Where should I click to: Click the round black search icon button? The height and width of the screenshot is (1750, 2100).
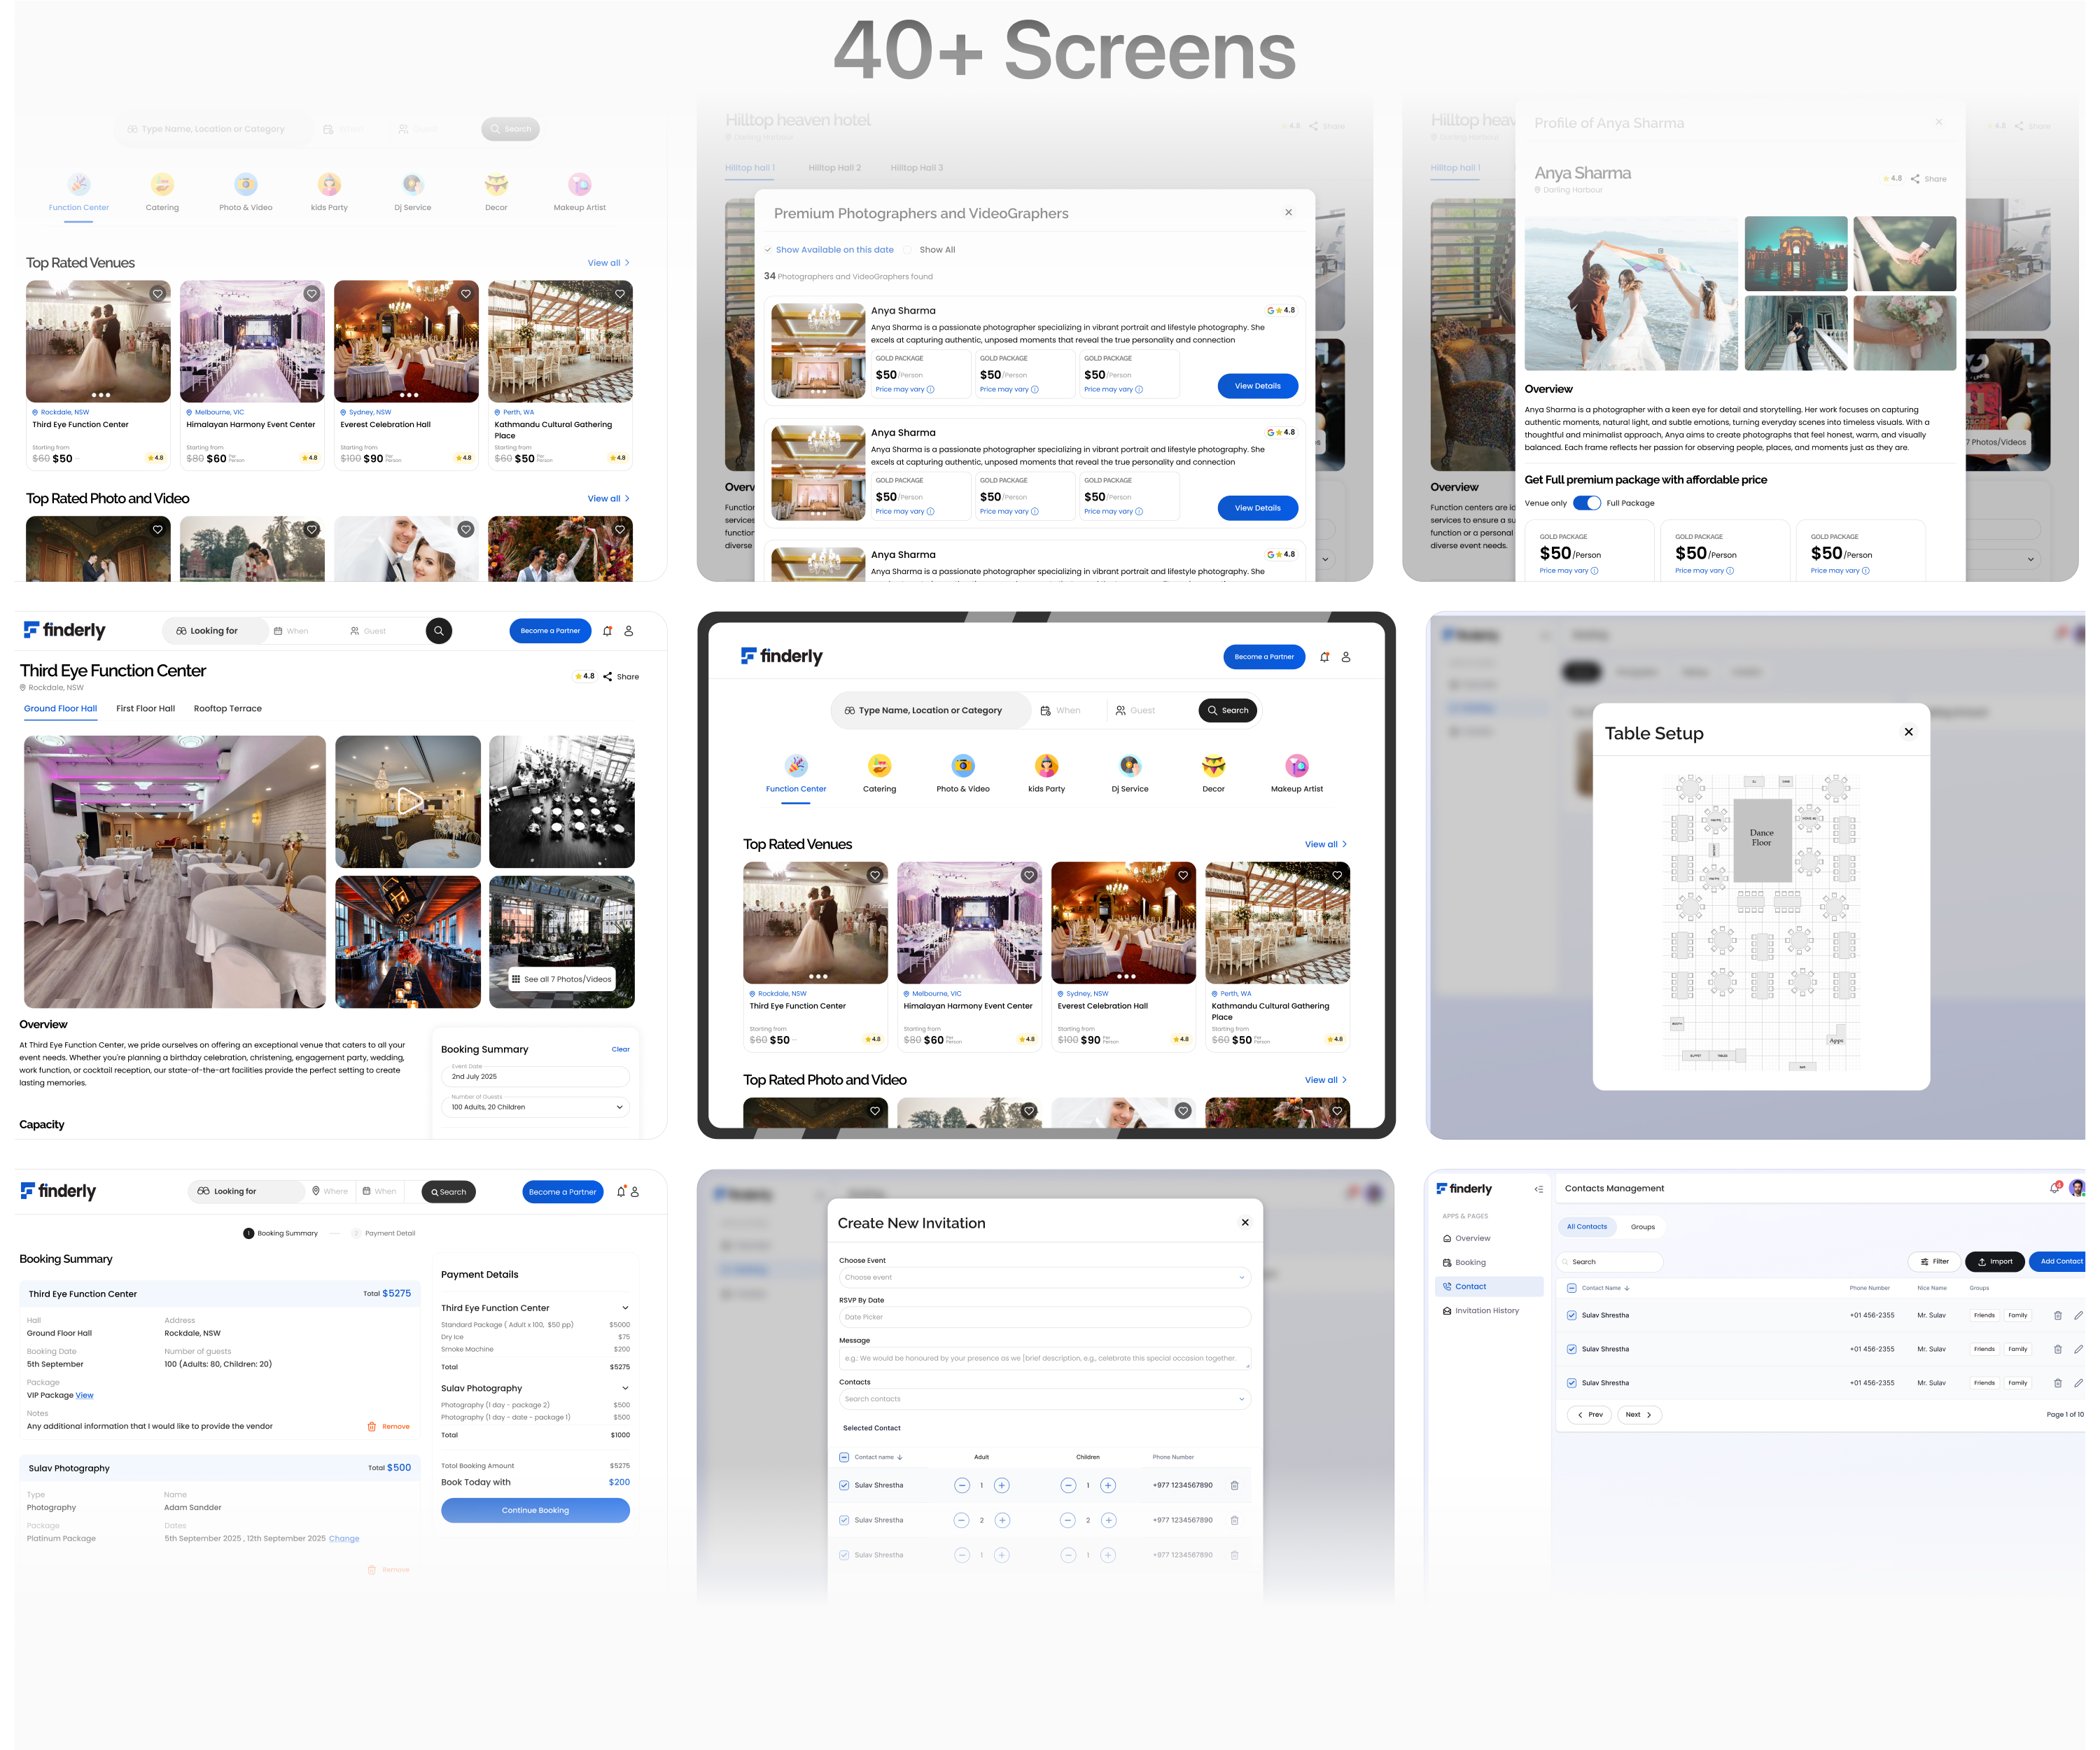pyautogui.click(x=438, y=631)
